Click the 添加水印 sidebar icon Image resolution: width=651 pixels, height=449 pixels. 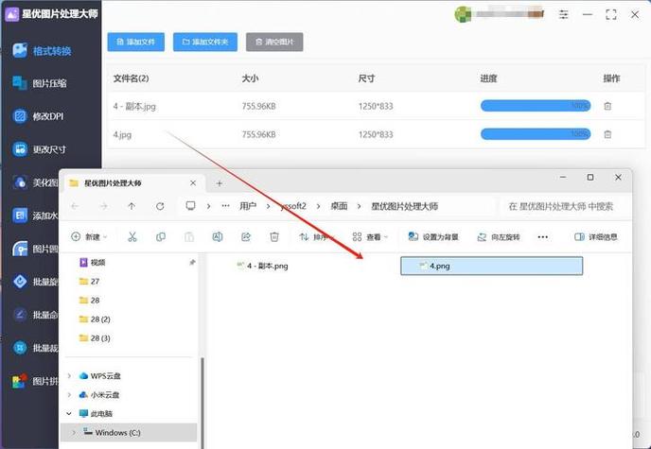[20, 216]
